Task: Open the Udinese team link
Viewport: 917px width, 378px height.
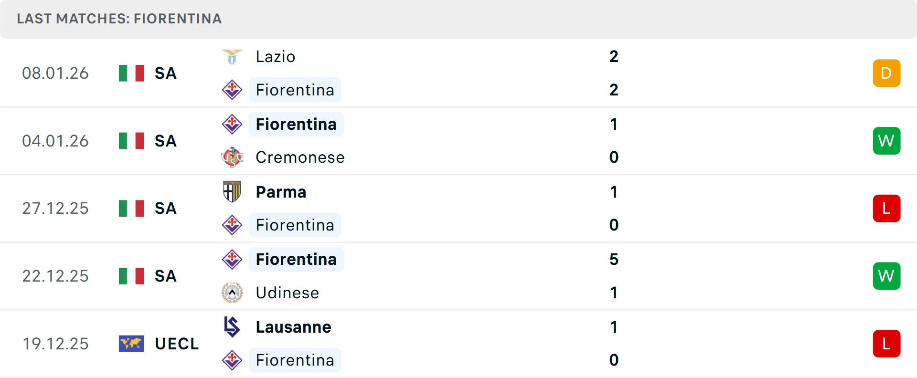Action: [287, 293]
